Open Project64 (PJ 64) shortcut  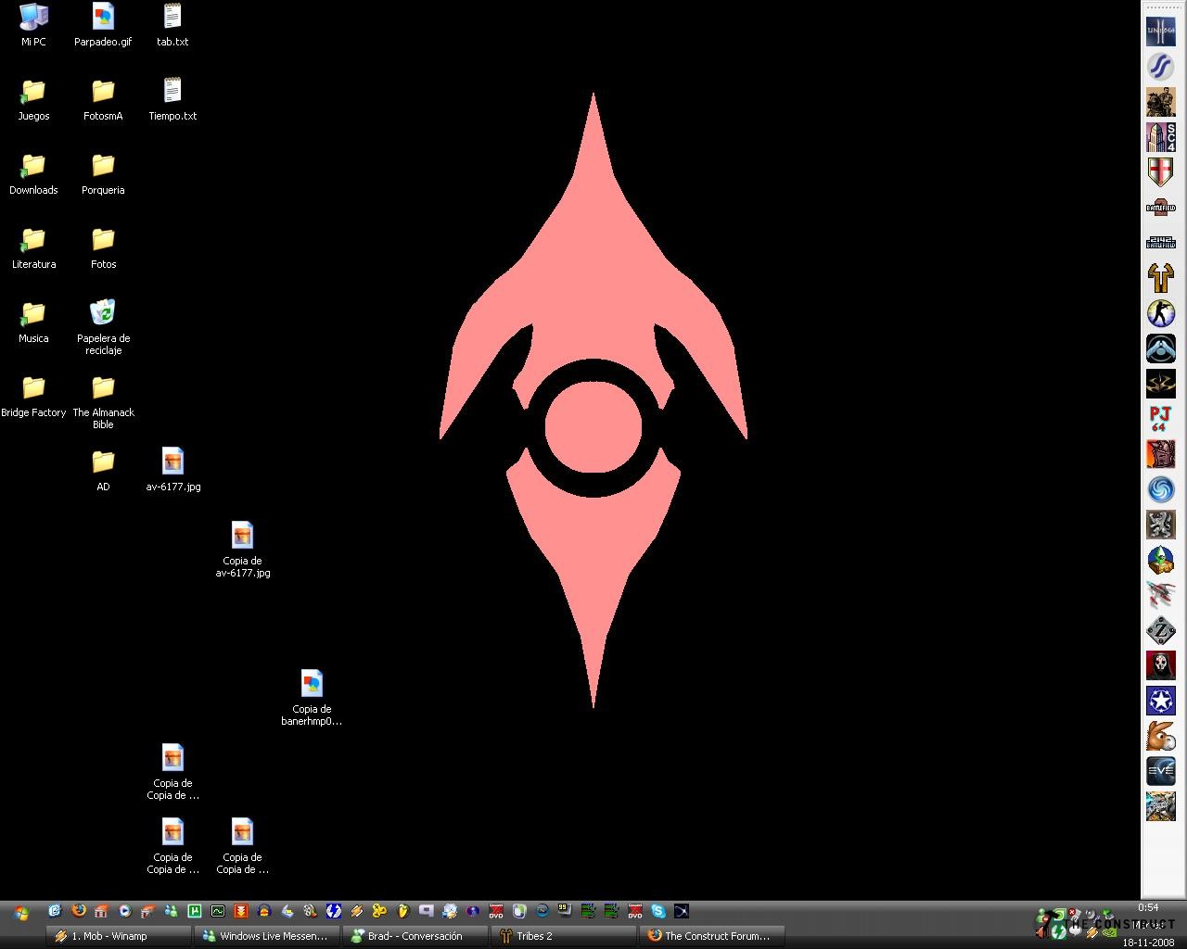(1160, 418)
